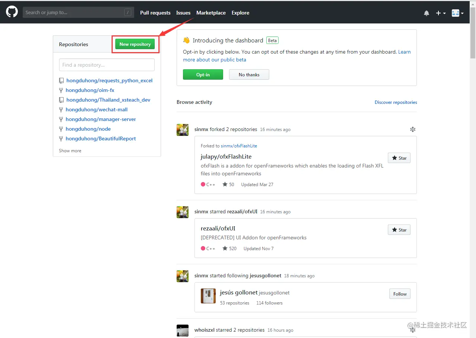This screenshot has height=338, width=476.
Task: Click the green Opt-in button
Action: click(203, 74)
